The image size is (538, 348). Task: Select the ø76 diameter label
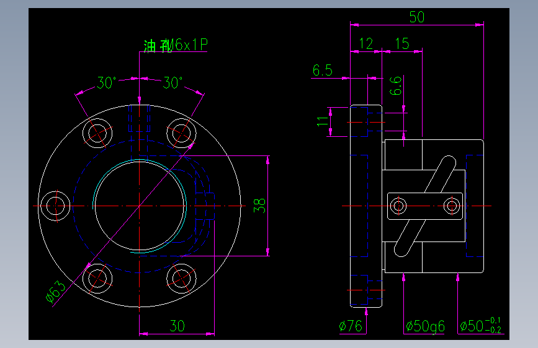click(x=351, y=326)
